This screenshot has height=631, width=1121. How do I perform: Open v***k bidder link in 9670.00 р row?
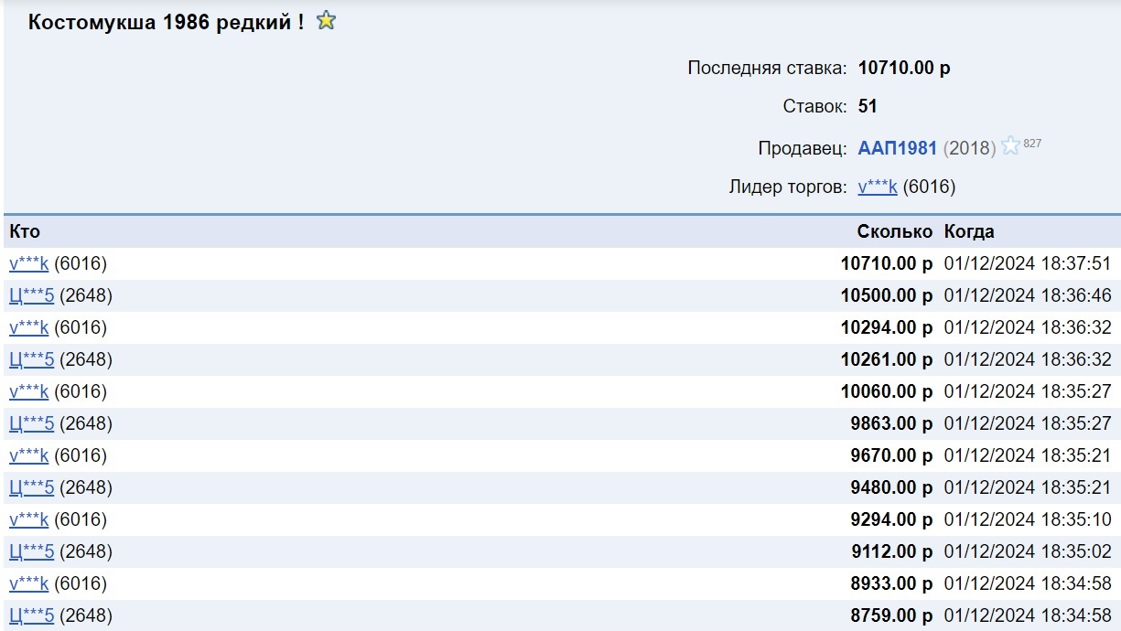28,456
